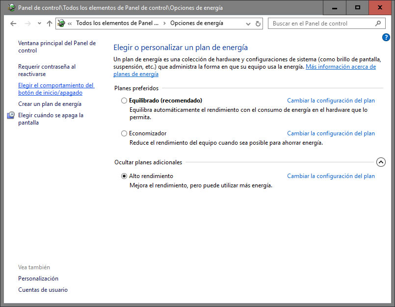Open Más información acerca de planes link

tap(341, 67)
